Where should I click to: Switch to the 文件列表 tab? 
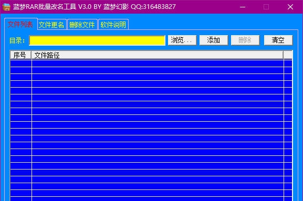[x=20, y=24]
